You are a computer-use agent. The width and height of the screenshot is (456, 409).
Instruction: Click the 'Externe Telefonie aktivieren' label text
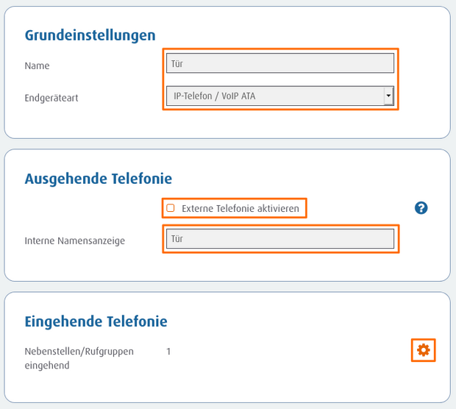[x=240, y=209]
